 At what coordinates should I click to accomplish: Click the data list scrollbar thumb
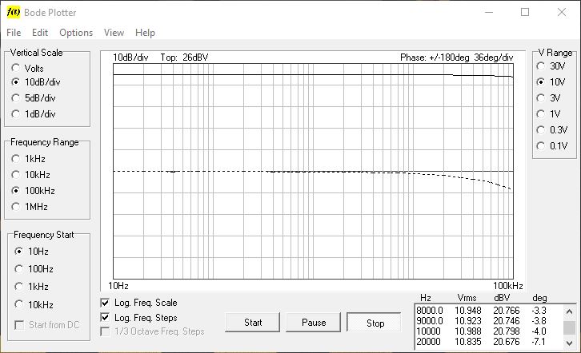coord(570,327)
